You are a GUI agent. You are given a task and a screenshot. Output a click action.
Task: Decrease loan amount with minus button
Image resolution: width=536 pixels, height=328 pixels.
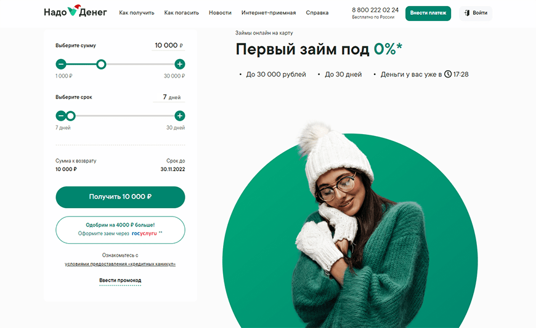pos(61,64)
